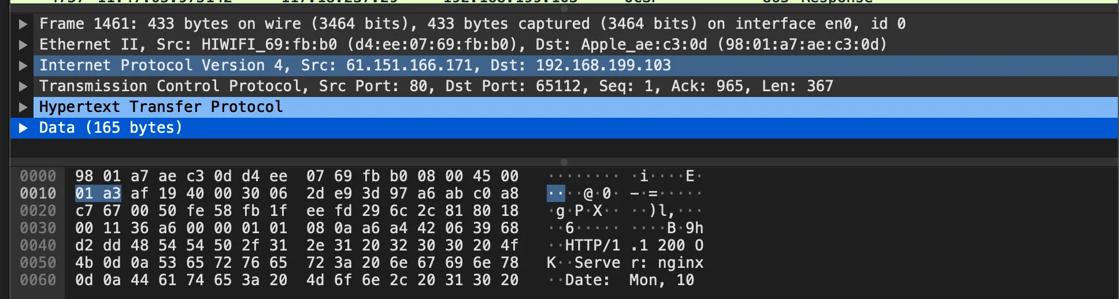Click the divider handle above packet details
Image resolution: width=1119 pixels, height=299 pixels.
pyautogui.click(x=564, y=9)
